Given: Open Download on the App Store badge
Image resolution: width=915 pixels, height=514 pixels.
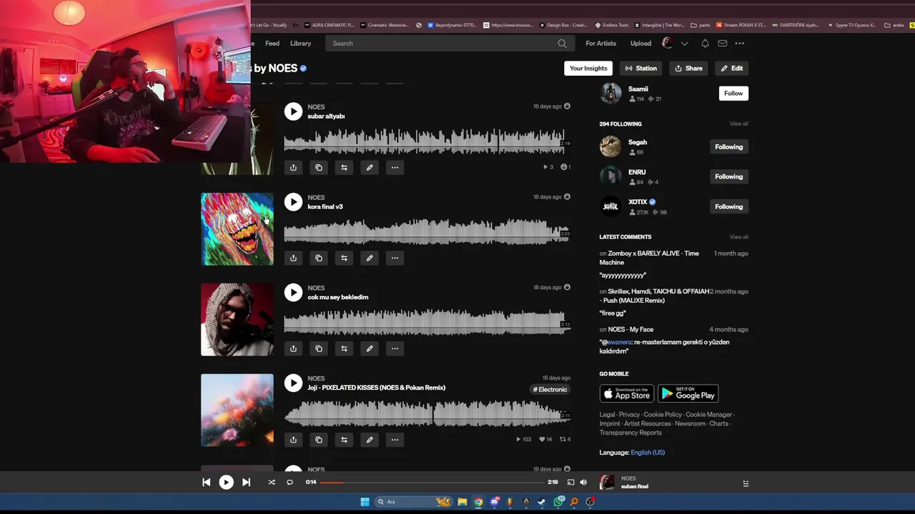Looking at the screenshot, I should tap(626, 394).
